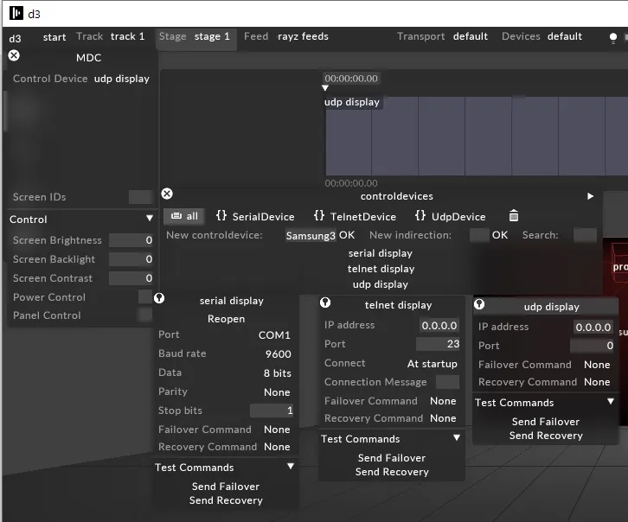
Task: Close the MDC panel
Action: point(14,55)
